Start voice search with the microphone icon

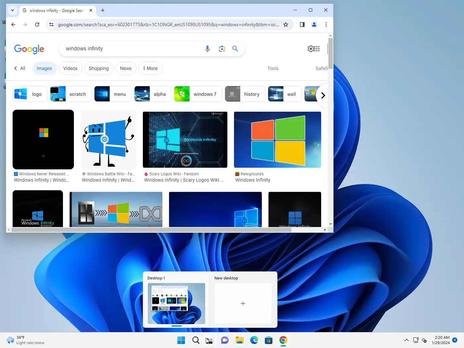click(207, 49)
